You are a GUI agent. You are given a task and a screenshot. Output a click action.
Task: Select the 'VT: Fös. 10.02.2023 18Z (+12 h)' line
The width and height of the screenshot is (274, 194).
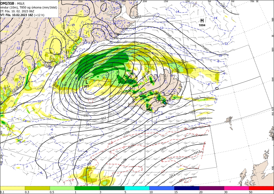22,15
